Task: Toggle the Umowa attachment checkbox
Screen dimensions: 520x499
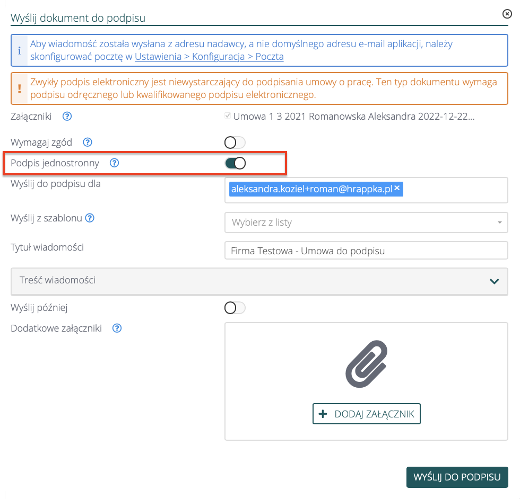Action: click(228, 116)
